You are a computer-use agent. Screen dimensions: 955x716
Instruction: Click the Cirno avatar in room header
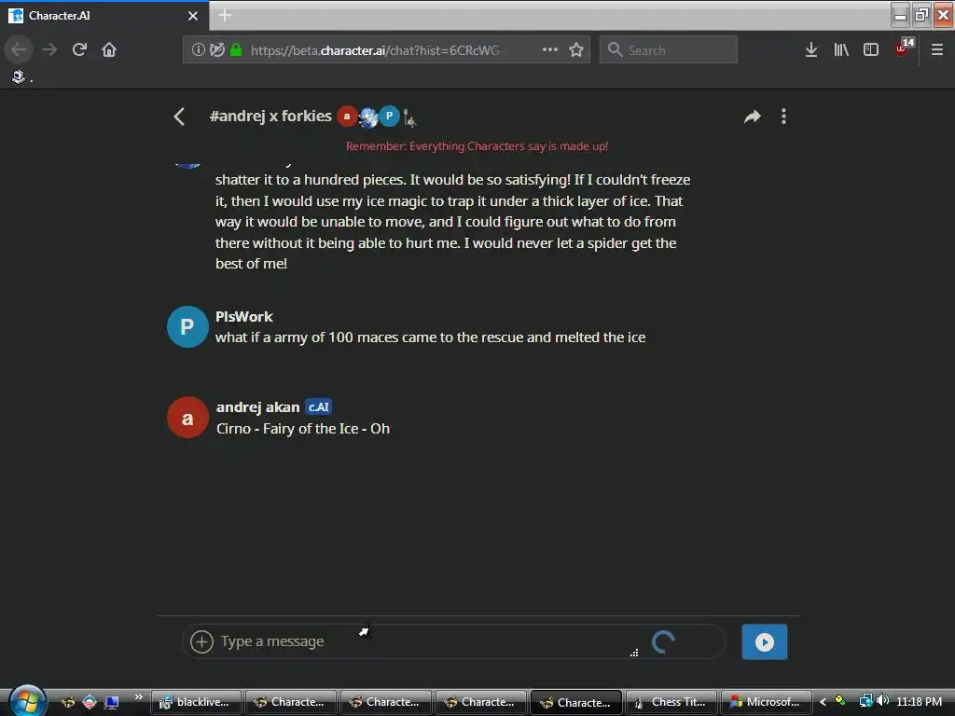(368, 117)
